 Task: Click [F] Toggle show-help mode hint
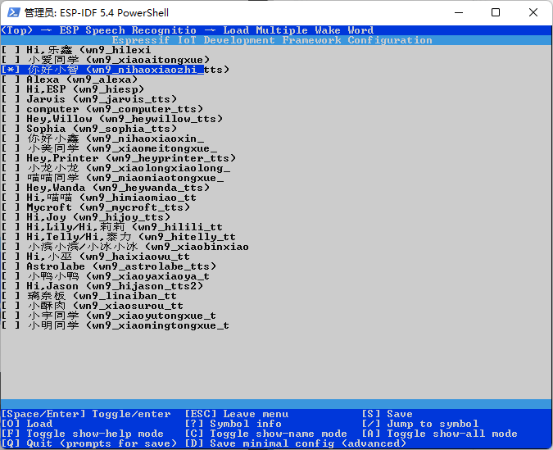pos(83,434)
